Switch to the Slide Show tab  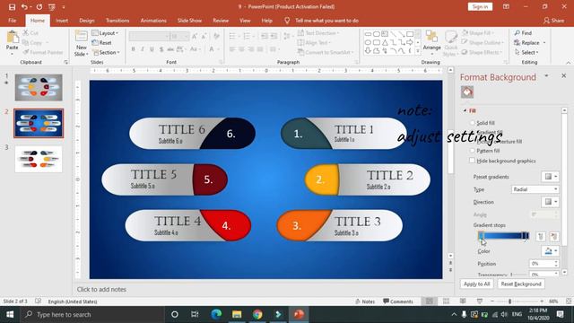189,21
